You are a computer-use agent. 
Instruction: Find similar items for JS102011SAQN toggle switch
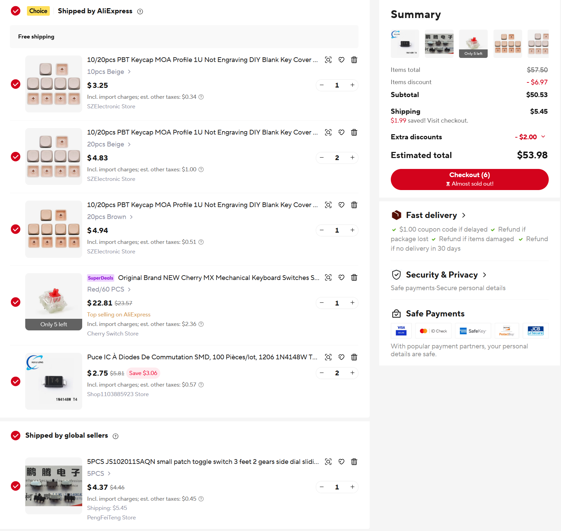pos(328,462)
